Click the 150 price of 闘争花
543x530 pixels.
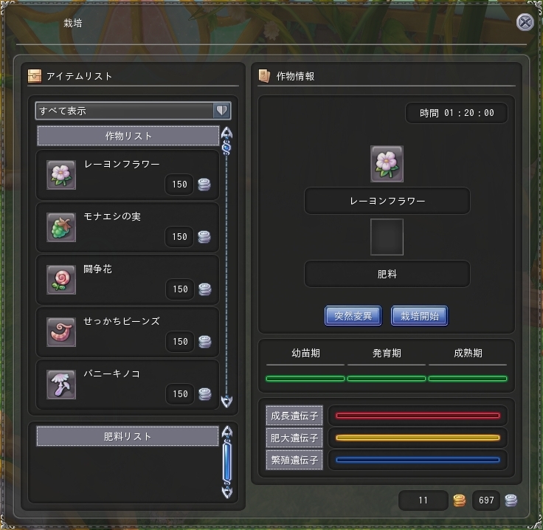(180, 289)
